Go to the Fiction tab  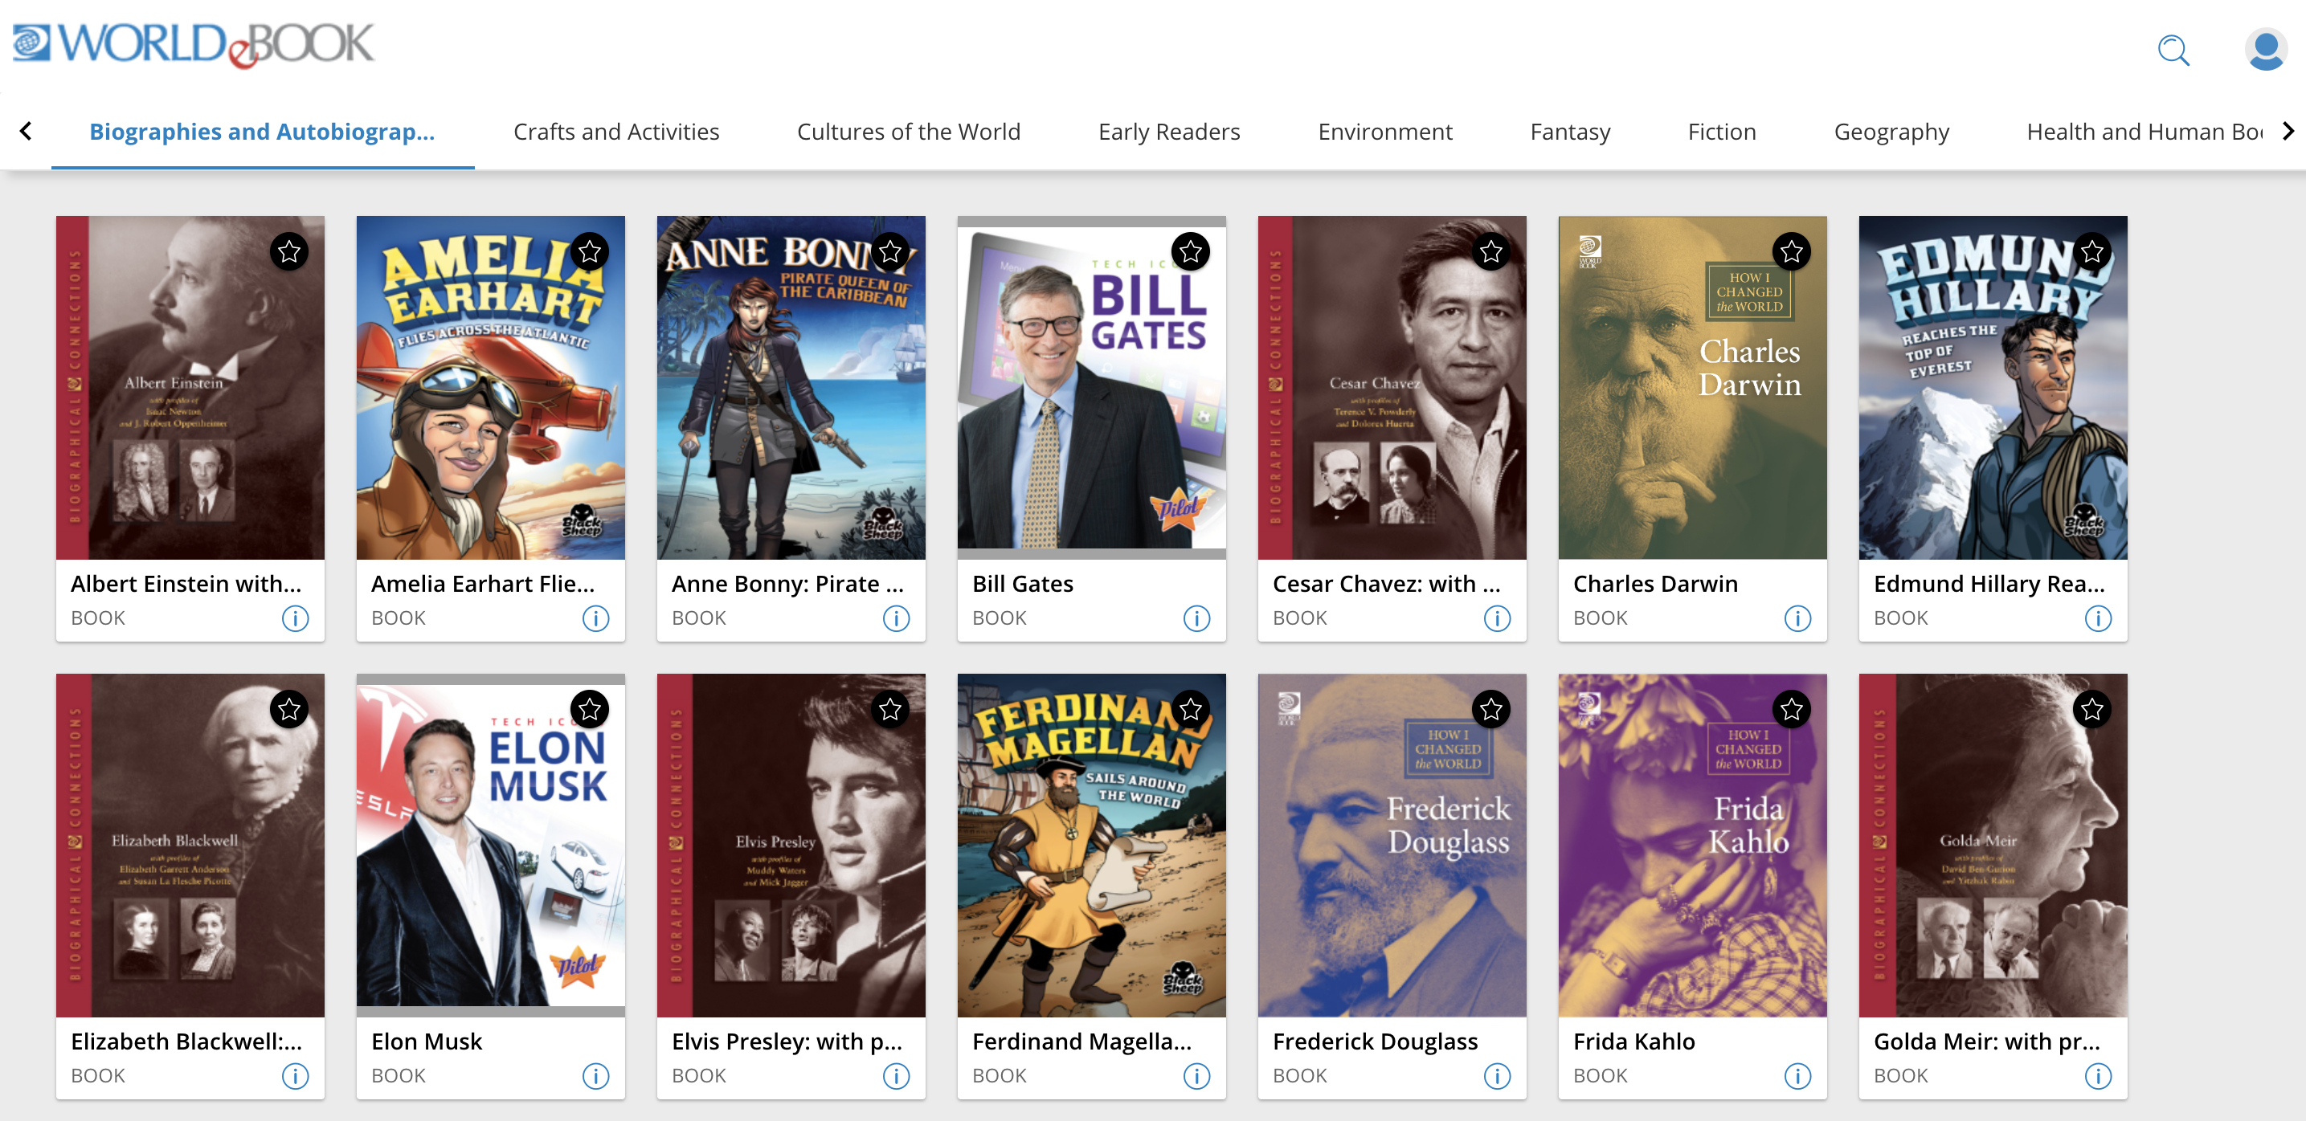[1721, 132]
